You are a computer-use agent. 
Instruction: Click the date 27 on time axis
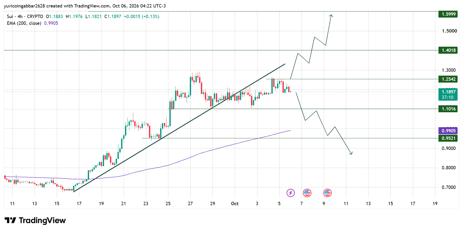click(190, 204)
